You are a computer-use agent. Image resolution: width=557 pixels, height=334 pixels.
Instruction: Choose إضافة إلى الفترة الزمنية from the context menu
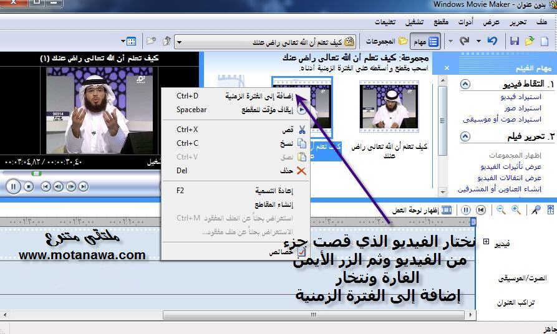236,96
